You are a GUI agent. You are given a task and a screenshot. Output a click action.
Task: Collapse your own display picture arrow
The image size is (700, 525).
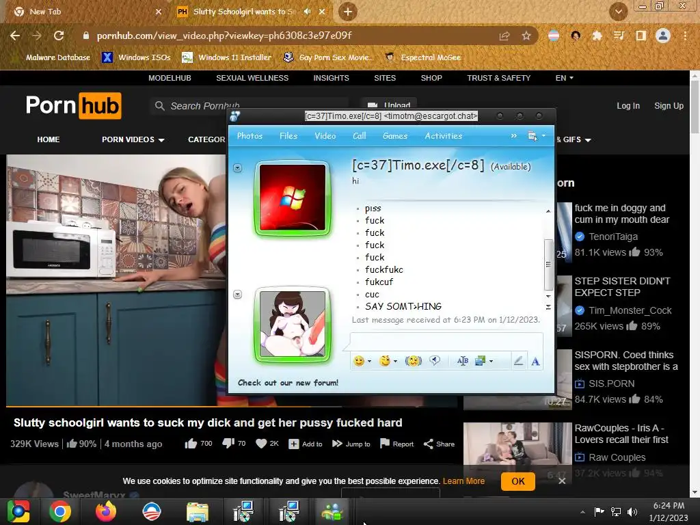click(x=237, y=295)
